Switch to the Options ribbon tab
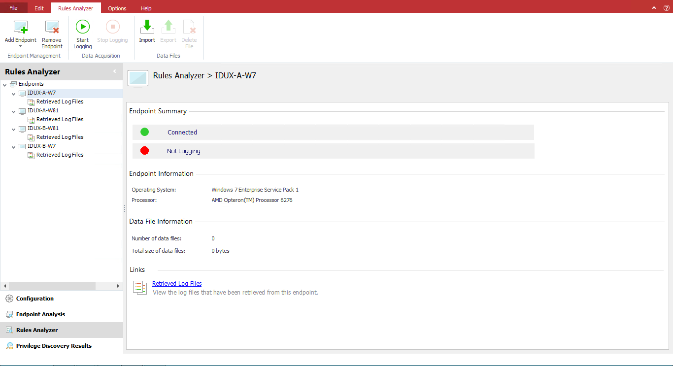Viewport: 673px width, 366px height. click(x=117, y=8)
